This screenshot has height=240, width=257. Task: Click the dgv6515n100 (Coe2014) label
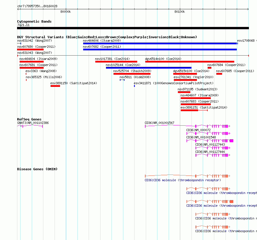(x=191, y=71)
